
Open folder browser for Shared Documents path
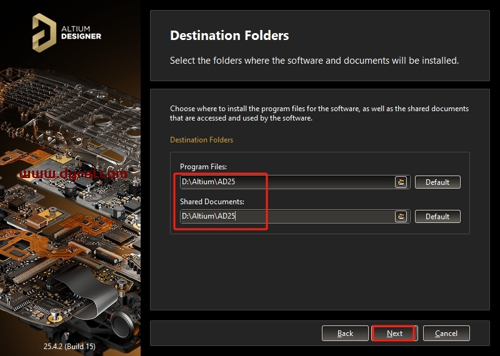401,216
